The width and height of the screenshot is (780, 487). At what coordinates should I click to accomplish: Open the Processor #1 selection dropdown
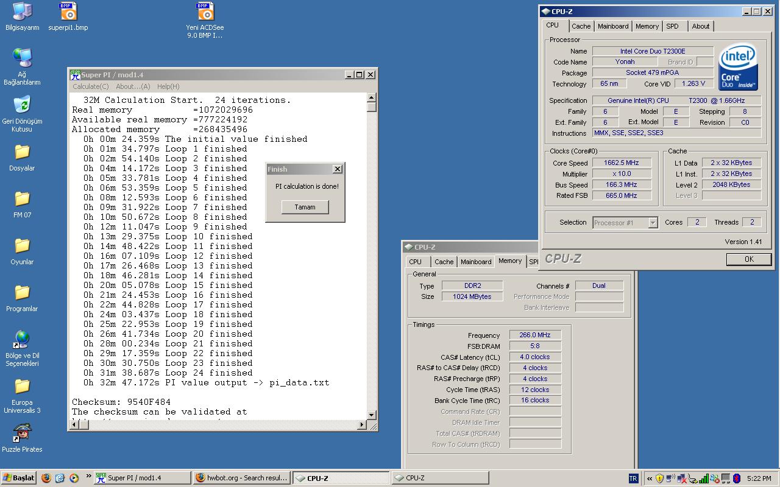coord(653,223)
